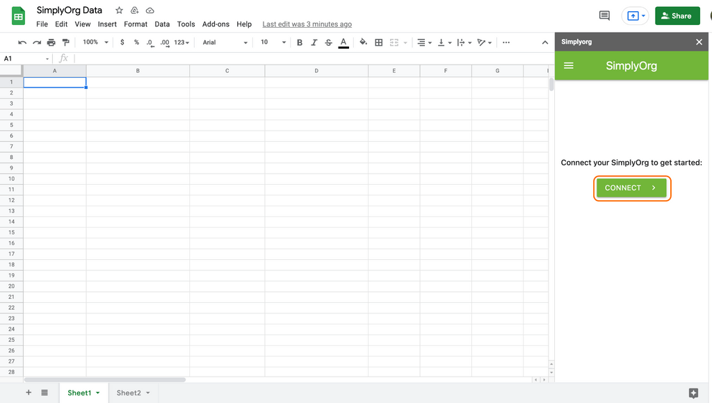The height and width of the screenshot is (403, 712).
Task: Expand merge cells options arrow
Action: 405,42
